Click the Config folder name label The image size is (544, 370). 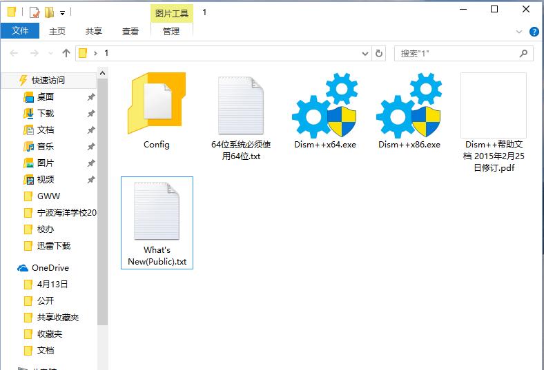click(x=157, y=145)
